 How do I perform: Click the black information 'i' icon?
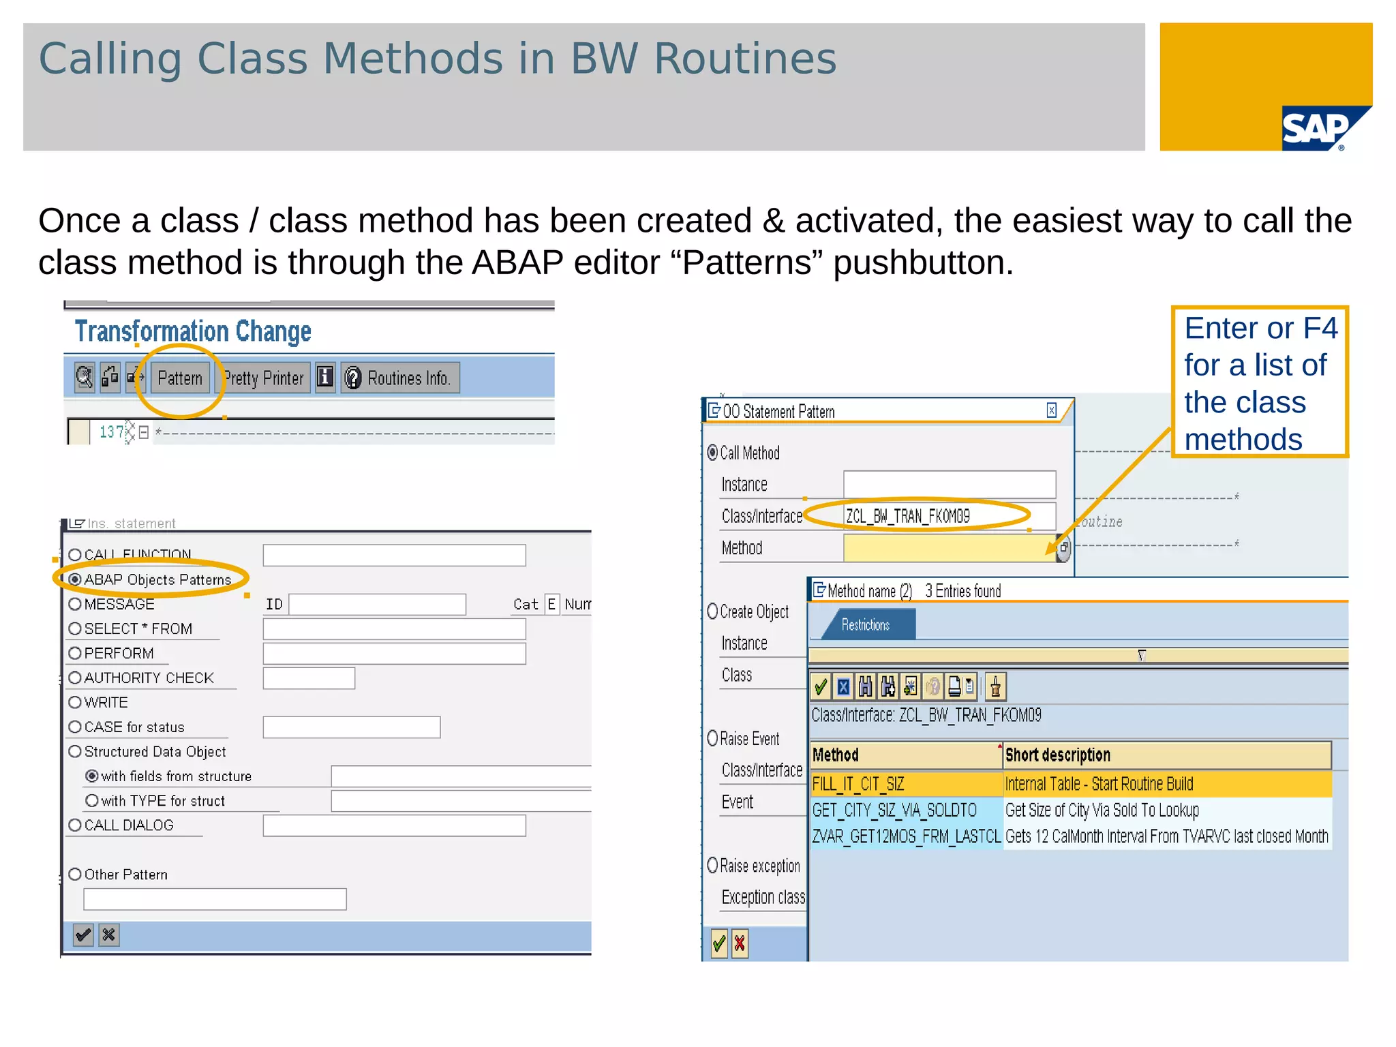coord(326,376)
